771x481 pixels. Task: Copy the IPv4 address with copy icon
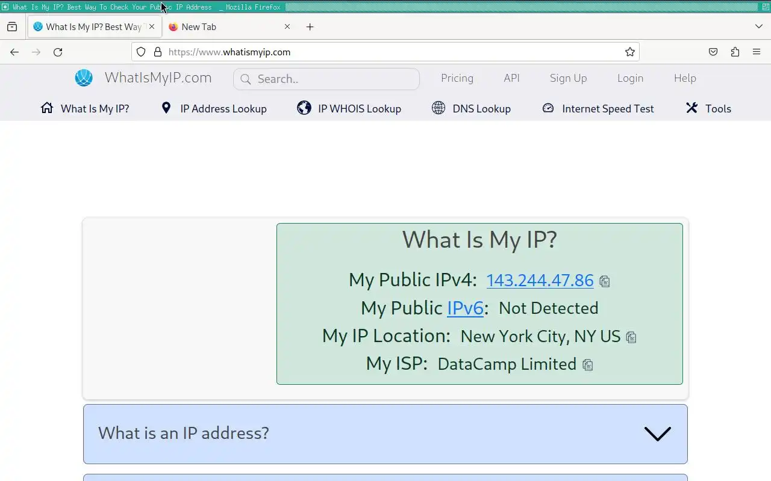pos(605,281)
